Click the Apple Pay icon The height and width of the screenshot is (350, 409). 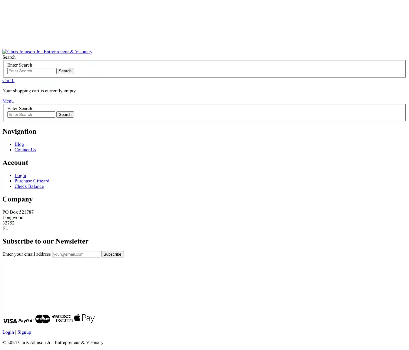coord(84,318)
